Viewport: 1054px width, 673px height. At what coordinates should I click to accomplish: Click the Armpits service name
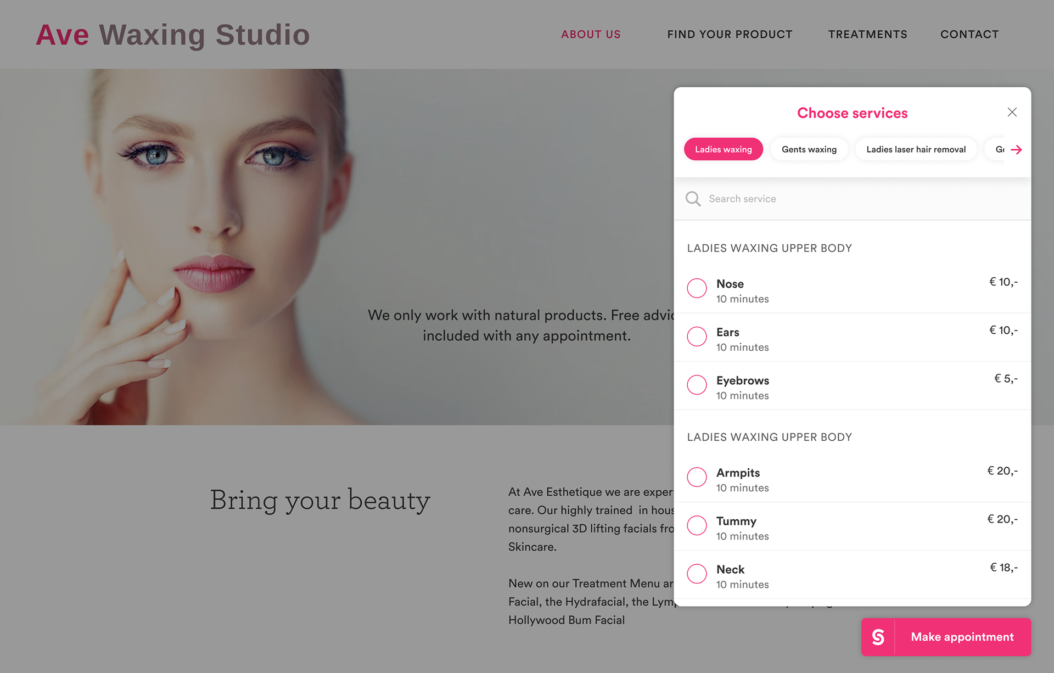(738, 473)
